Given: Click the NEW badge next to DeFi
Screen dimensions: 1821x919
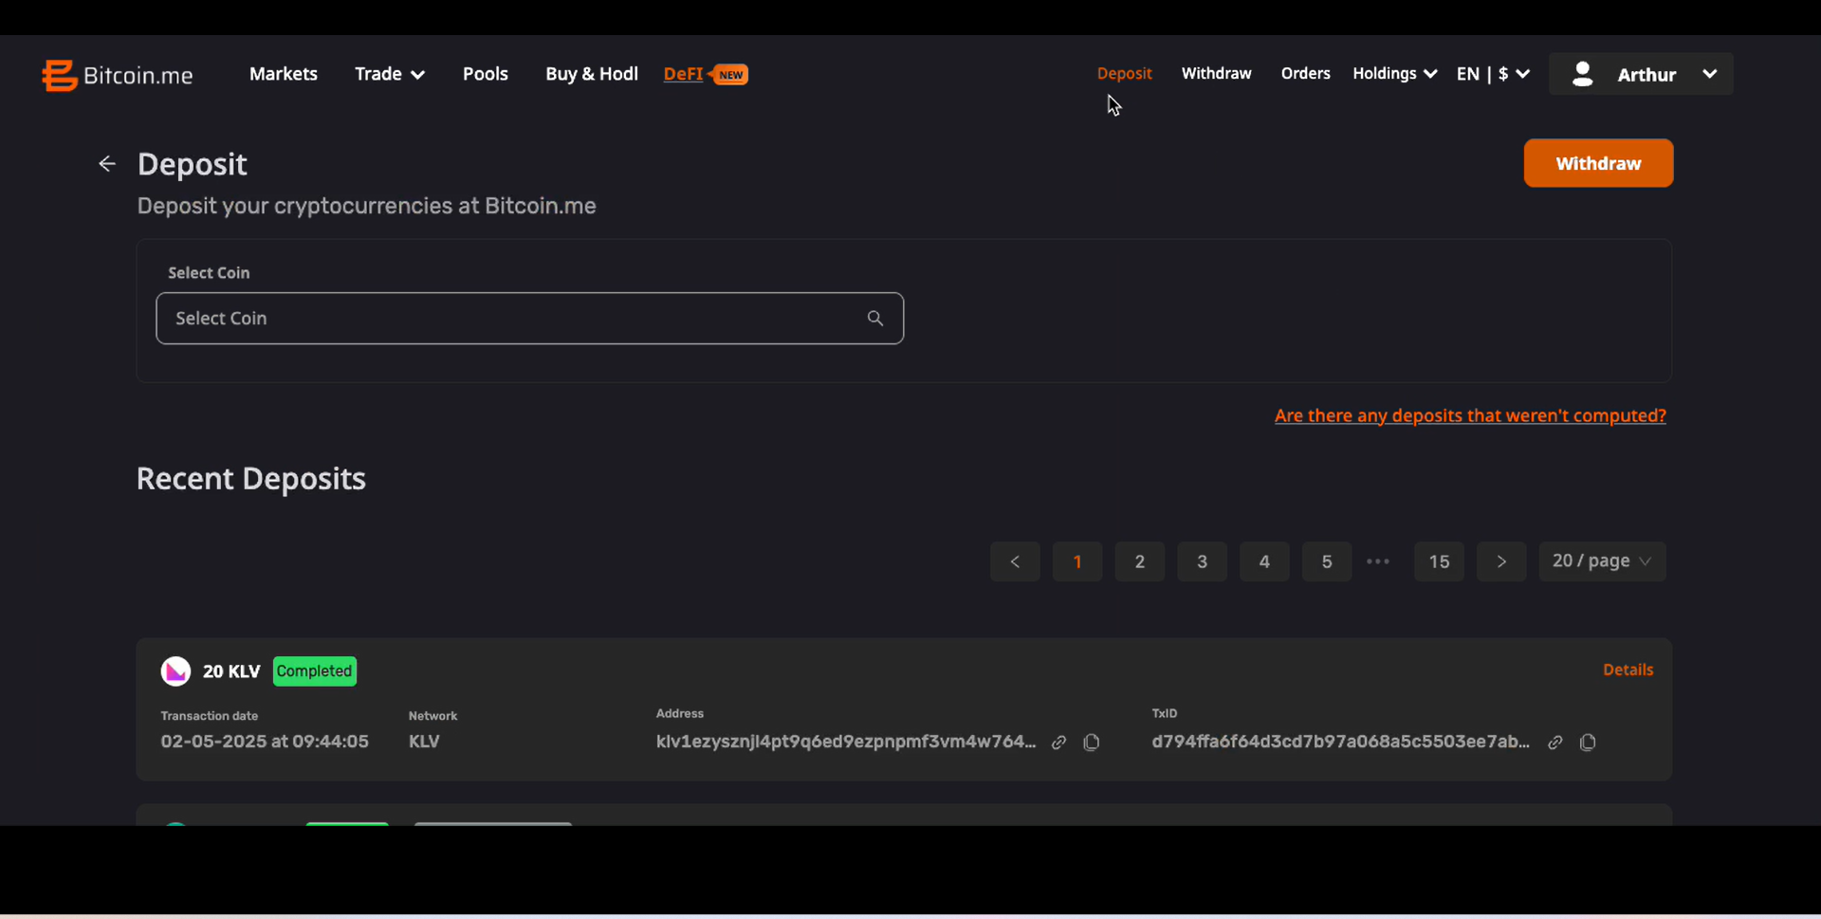Looking at the screenshot, I should (x=729, y=74).
